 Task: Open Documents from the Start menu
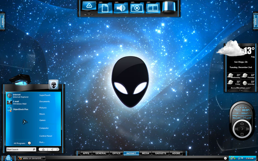45,101
